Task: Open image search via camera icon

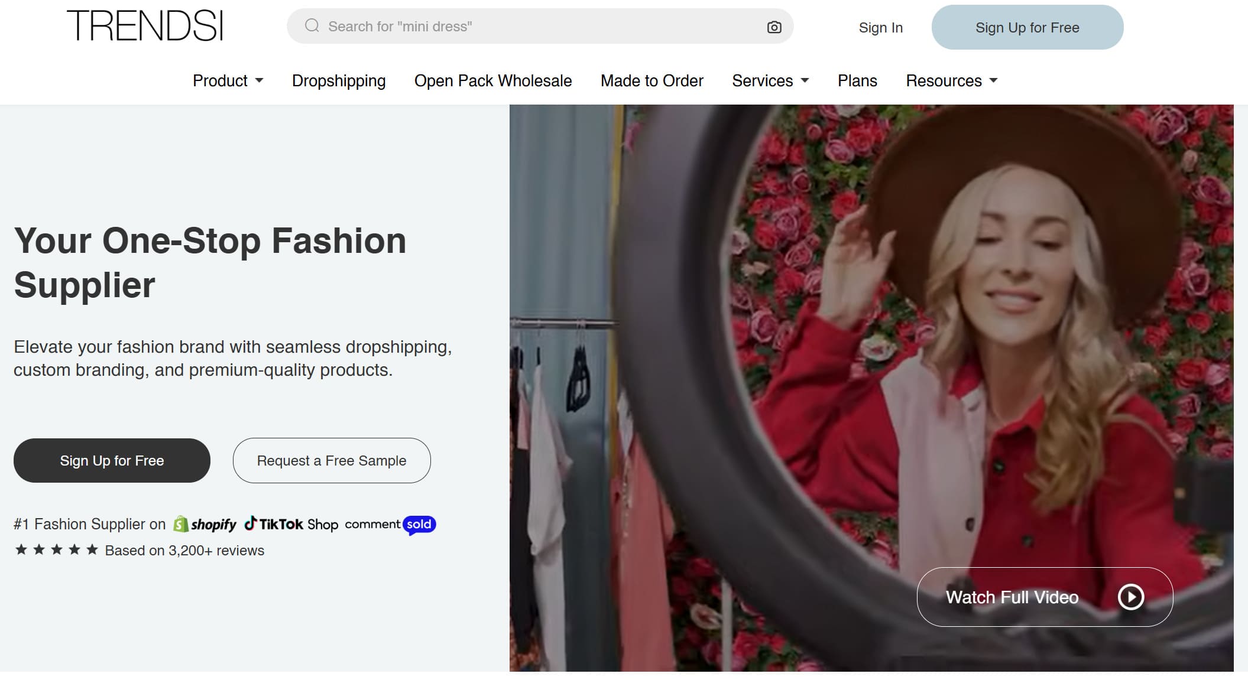Action: [774, 27]
